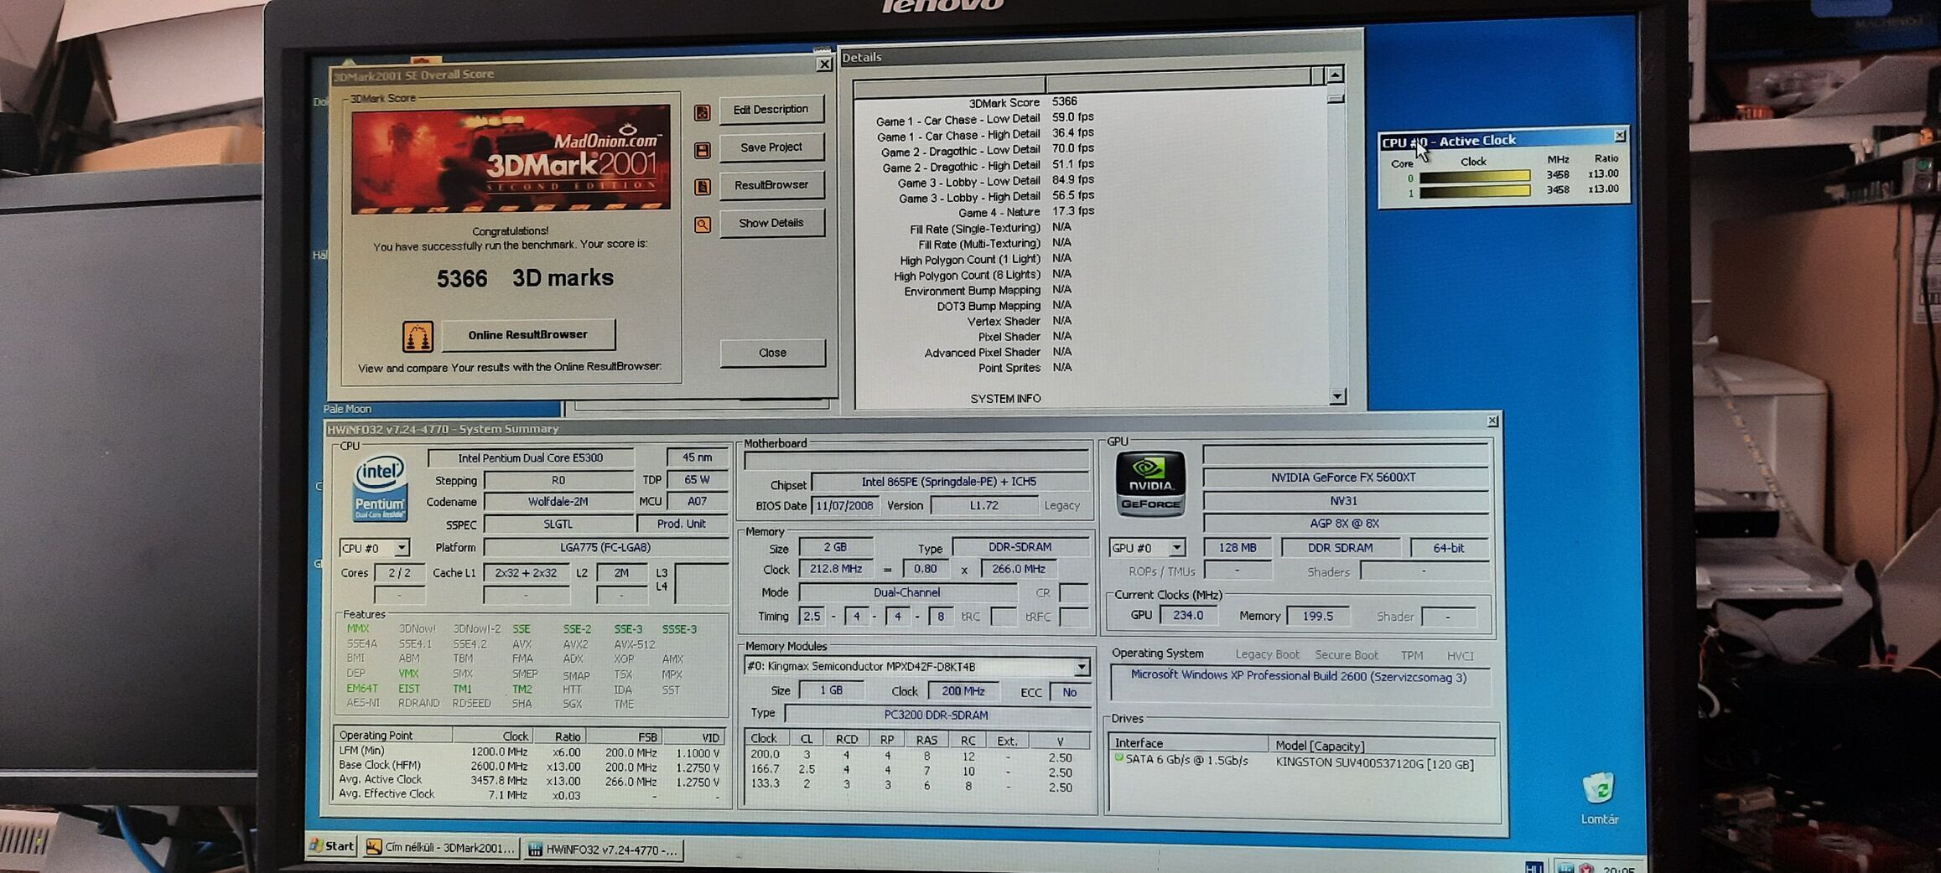Close the 3DMark2001 SE Overall Score dialog
This screenshot has width=1941, height=873.
click(824, 65)
